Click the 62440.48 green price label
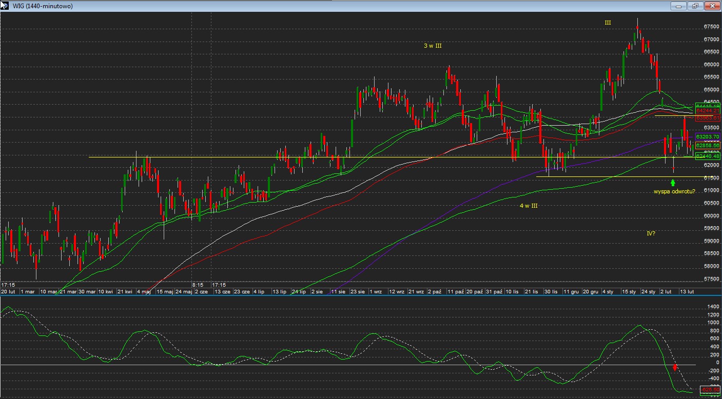The width and height of the screenshot is (722, 399). pos(708,156)
